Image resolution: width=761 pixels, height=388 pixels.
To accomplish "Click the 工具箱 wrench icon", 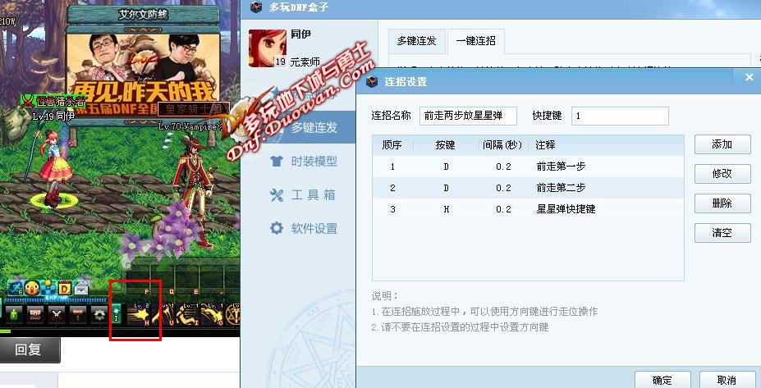I will [x=276, y=195].
